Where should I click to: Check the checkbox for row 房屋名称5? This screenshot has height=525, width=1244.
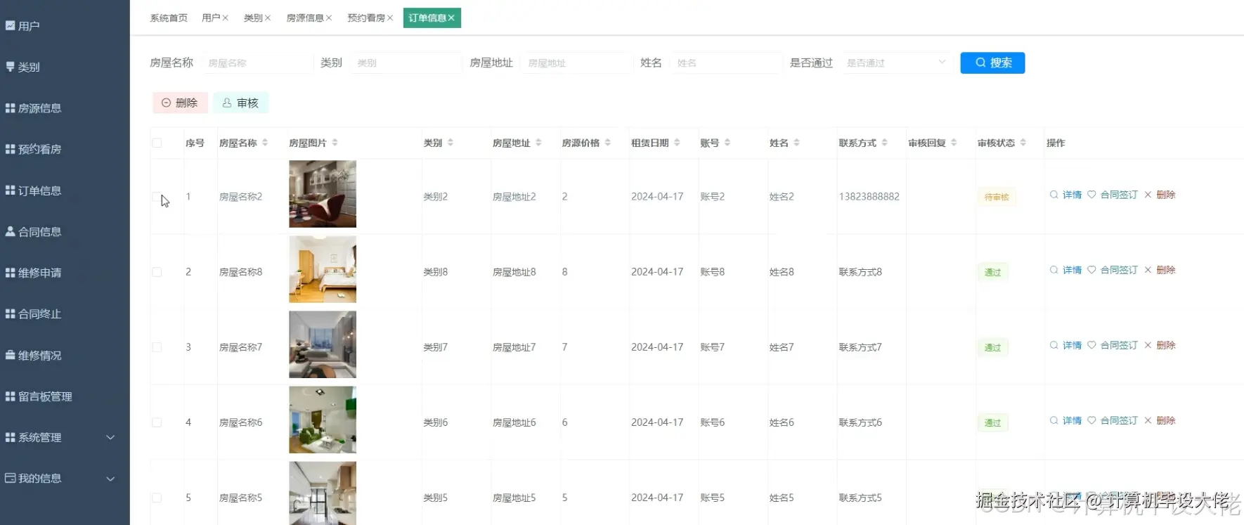[x=157, y=498]
